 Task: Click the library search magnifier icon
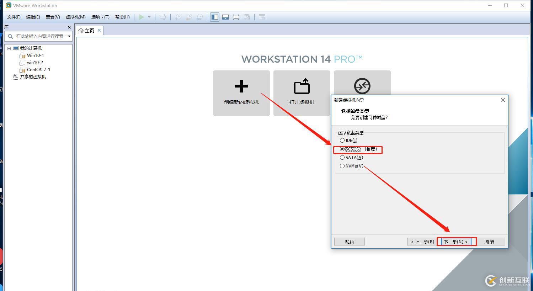pyautogui.click(x=10, y=36)
